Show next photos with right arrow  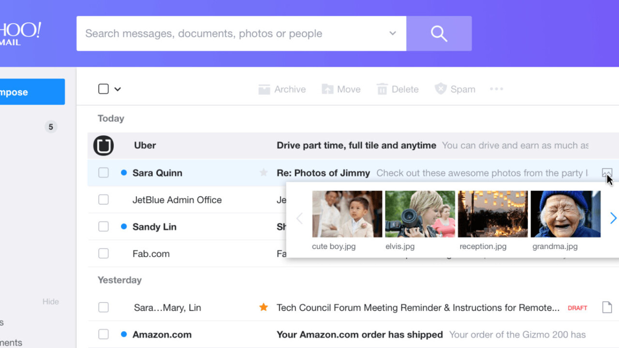(613, 218)
